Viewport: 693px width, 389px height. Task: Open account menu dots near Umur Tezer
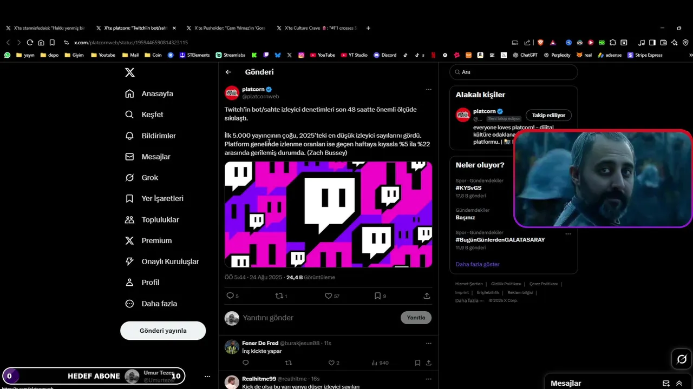click(207, 376)
